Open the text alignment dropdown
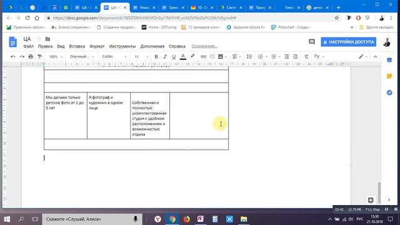The image size is (400, 225). click(x=236, y=57)
